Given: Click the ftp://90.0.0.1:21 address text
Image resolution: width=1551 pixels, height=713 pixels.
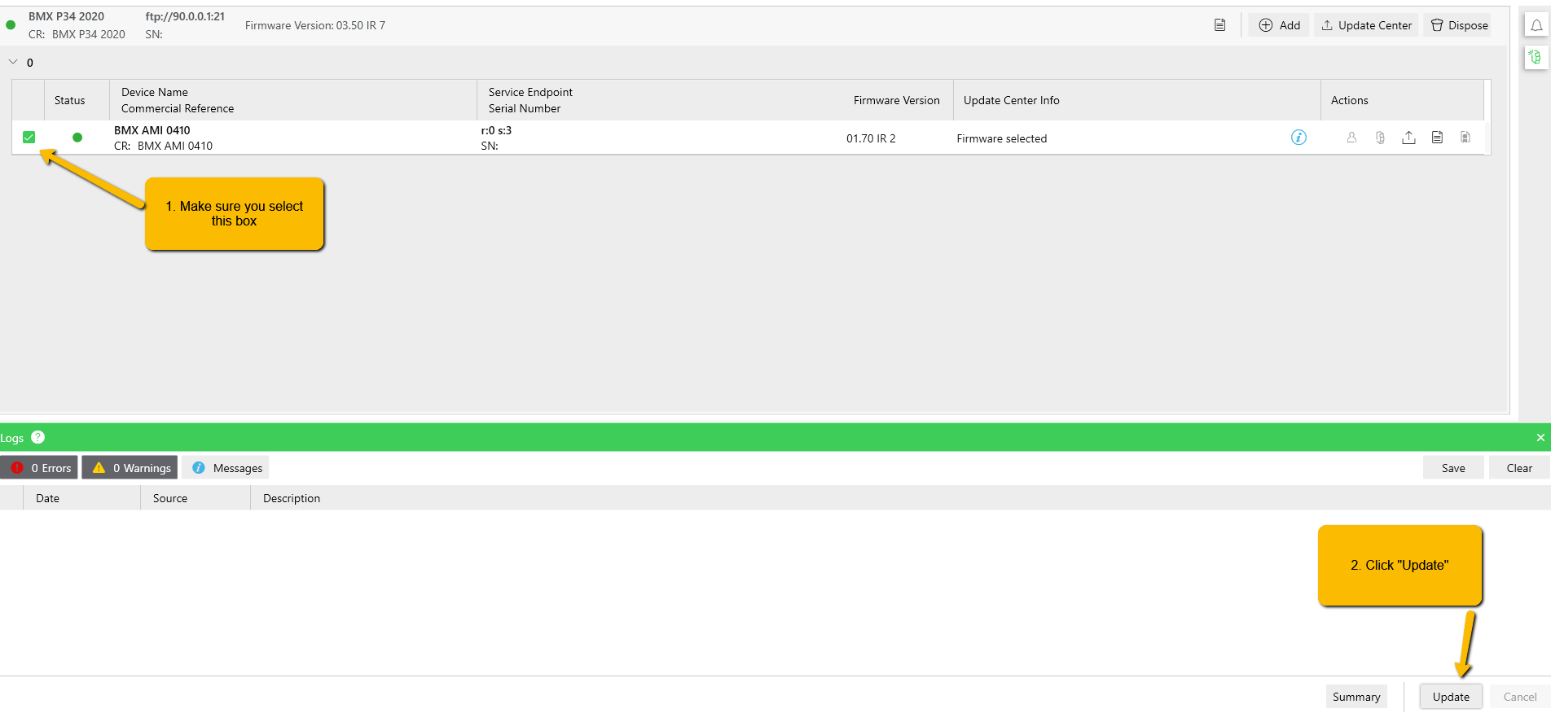Looking at the screenshot, I should pyautogui.click(x=185, y=16).
